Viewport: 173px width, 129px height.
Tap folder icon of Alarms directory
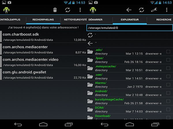(x=90, y=85)
